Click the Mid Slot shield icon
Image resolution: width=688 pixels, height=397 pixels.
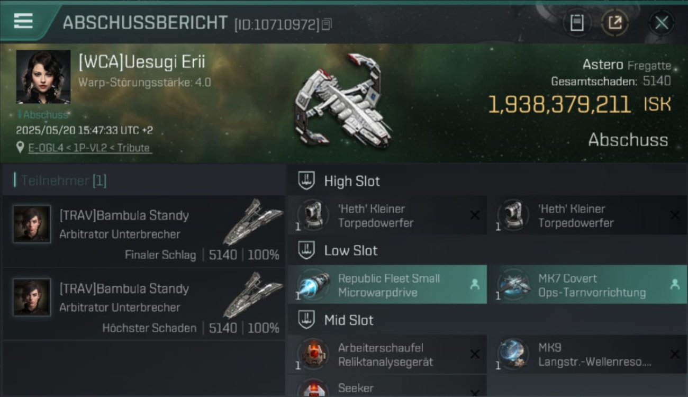point(306,320)
